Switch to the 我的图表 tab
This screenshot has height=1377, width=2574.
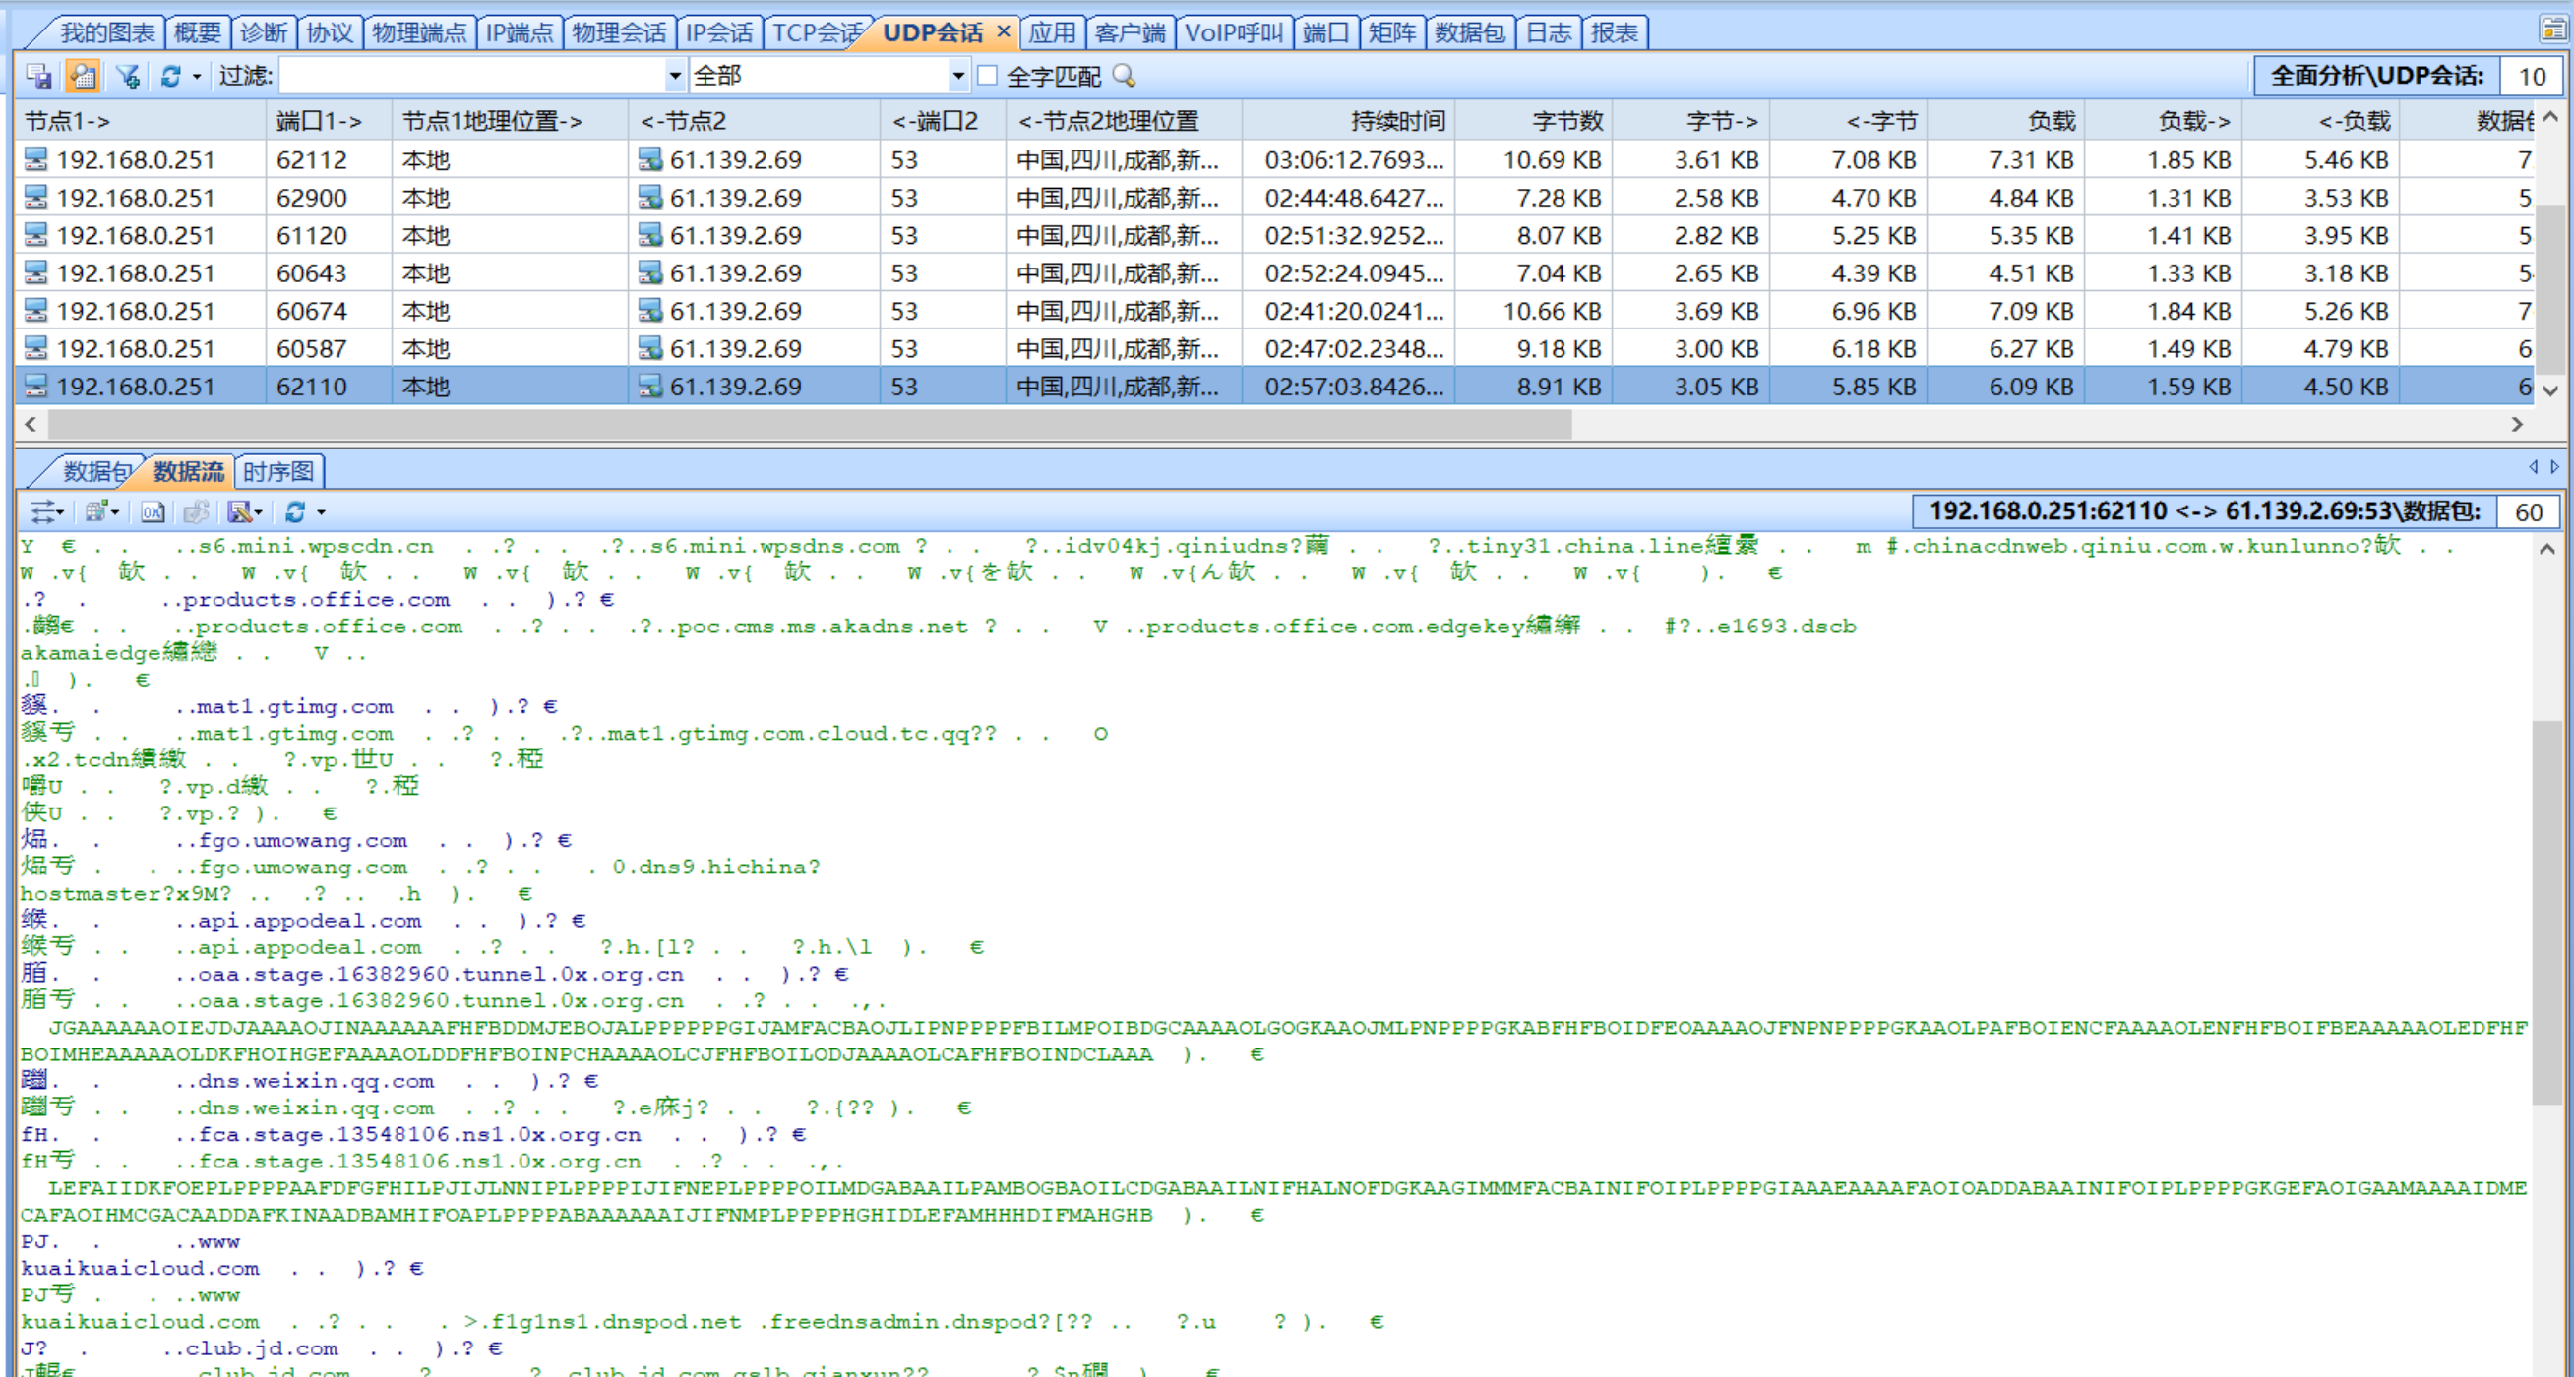tap(107, 33)
